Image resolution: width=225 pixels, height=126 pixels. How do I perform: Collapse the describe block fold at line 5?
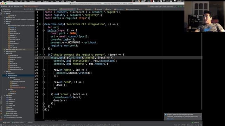(44, 24)
